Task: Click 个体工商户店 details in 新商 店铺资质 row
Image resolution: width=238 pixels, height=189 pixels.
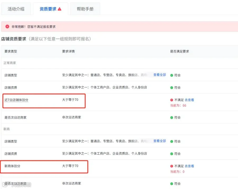Action: [x=104, y=154]
